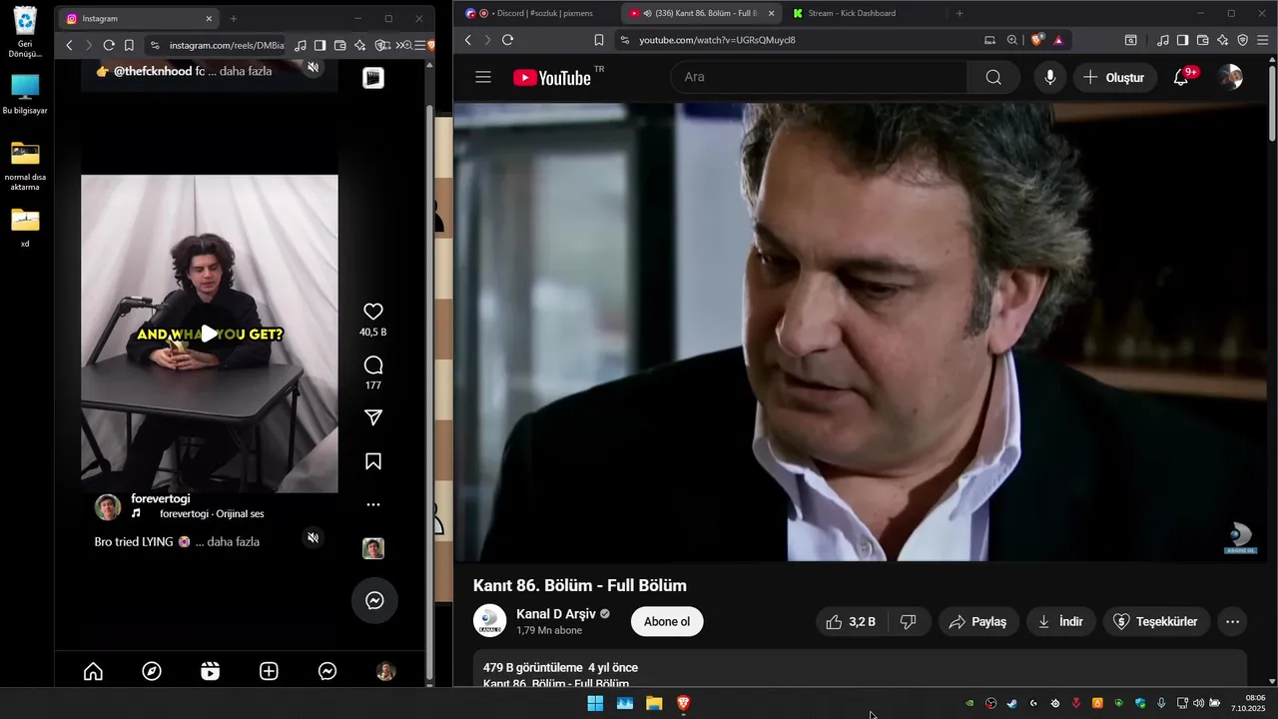Open the Oluştur create menu
Screen dimensions: 1278x719
click(1115, 77)
